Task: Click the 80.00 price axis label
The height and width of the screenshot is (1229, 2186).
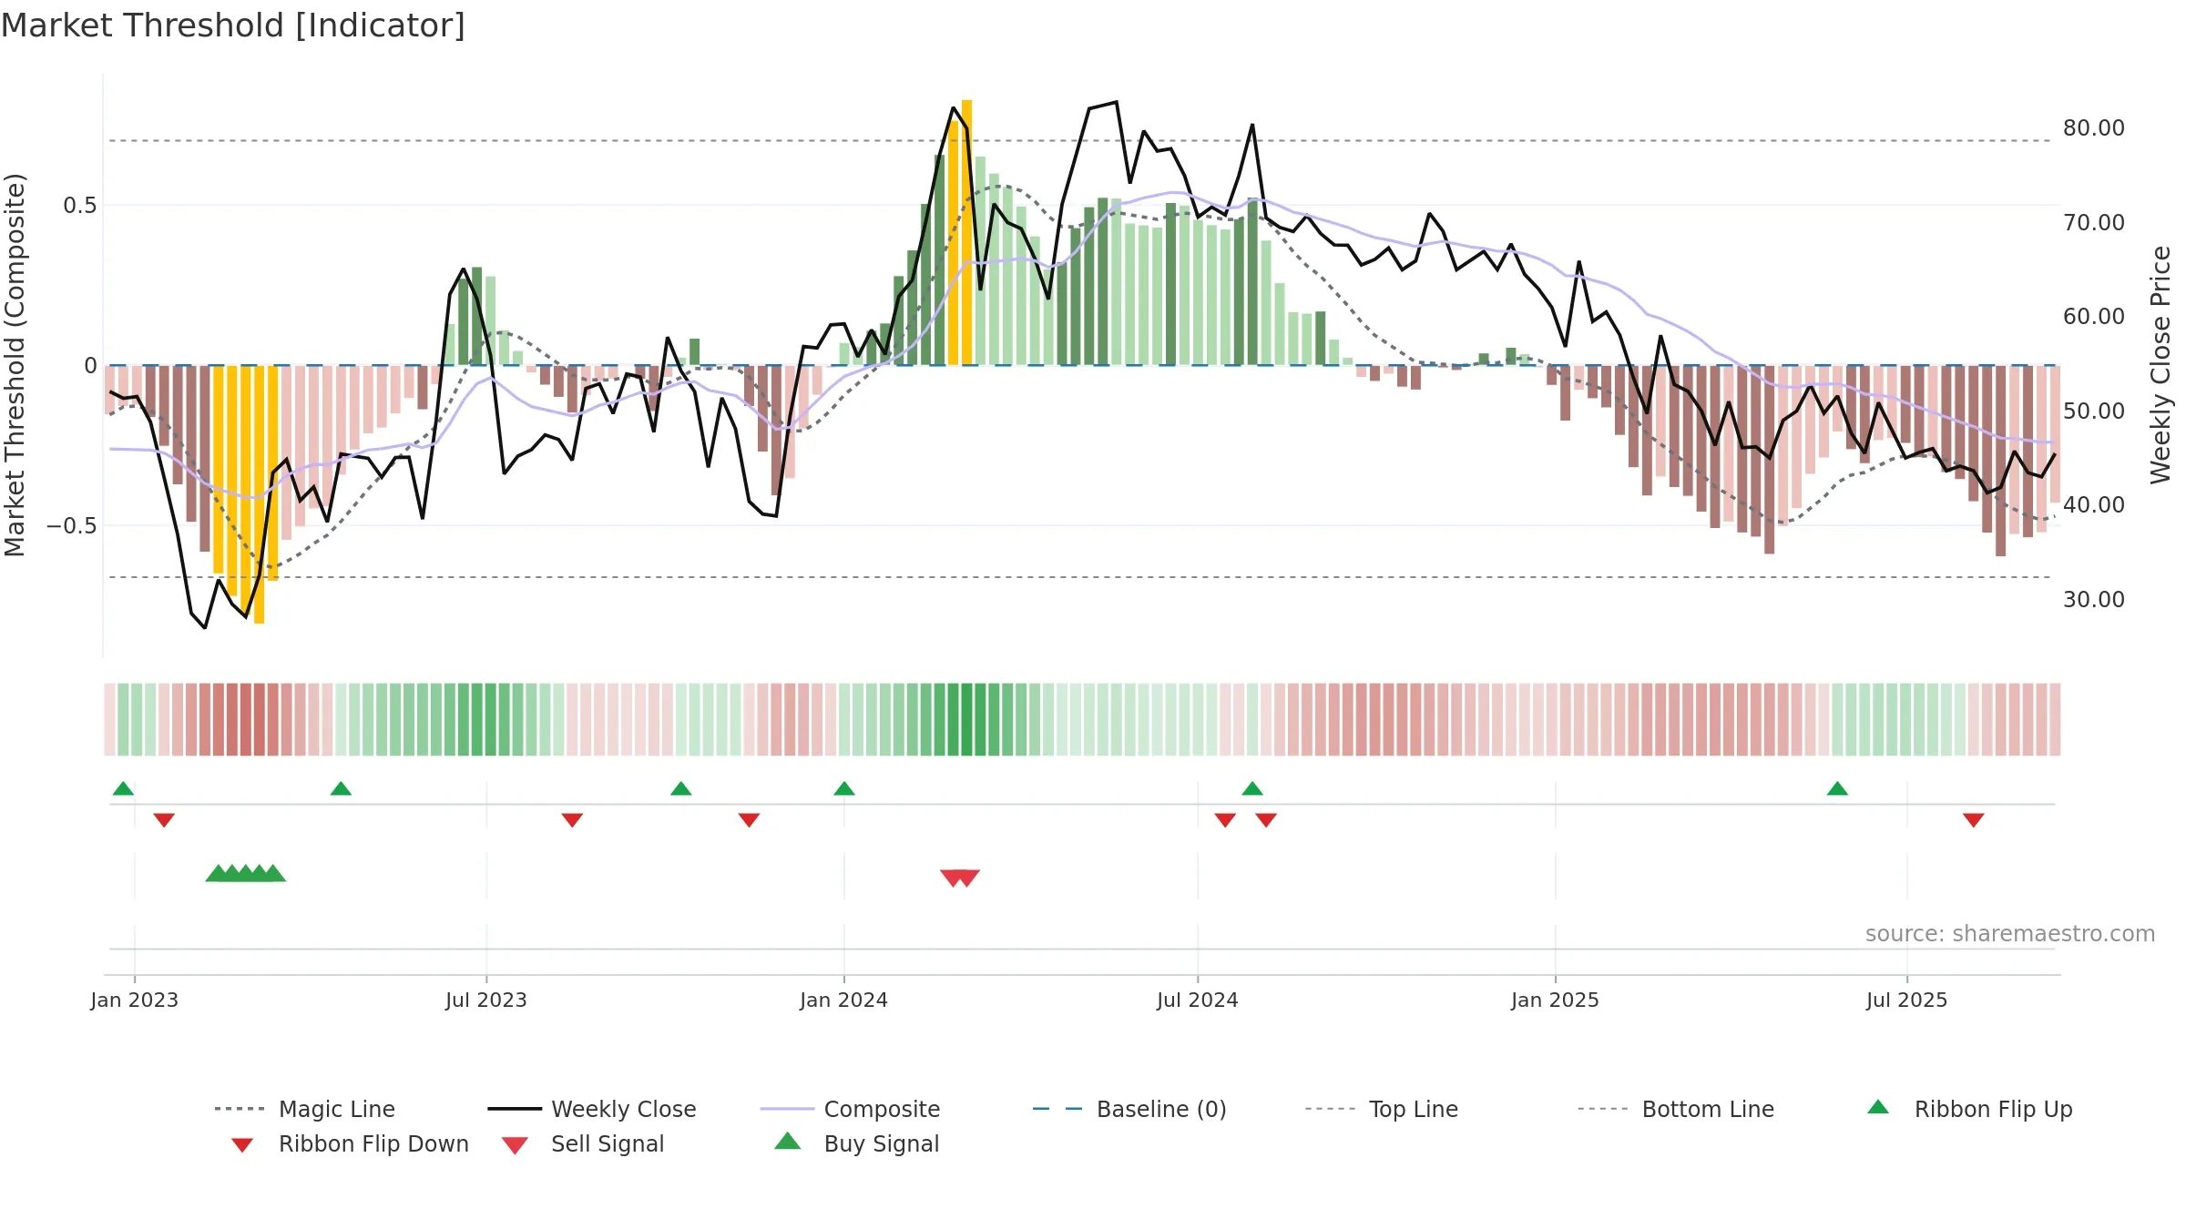Action: [x=2094, y=128]
